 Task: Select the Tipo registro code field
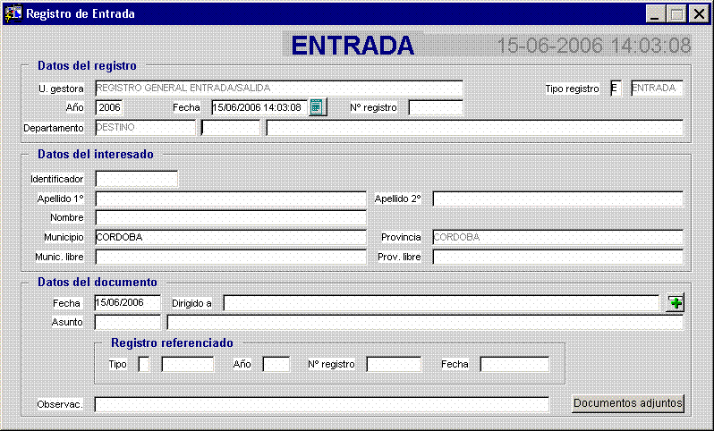[x=615, y=89]
